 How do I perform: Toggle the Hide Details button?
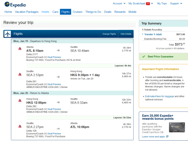126,34
